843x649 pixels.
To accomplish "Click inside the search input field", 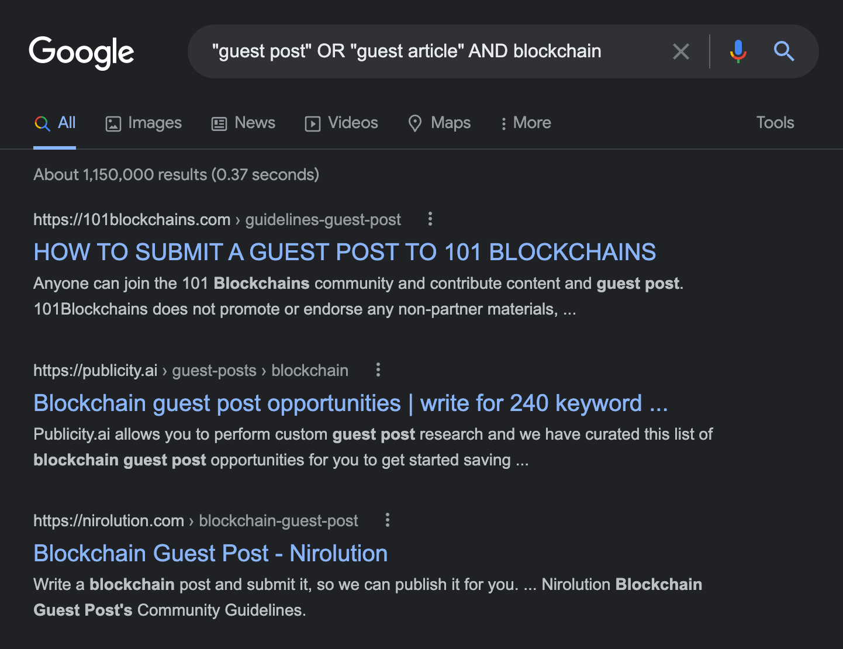I will coord(409,51).
